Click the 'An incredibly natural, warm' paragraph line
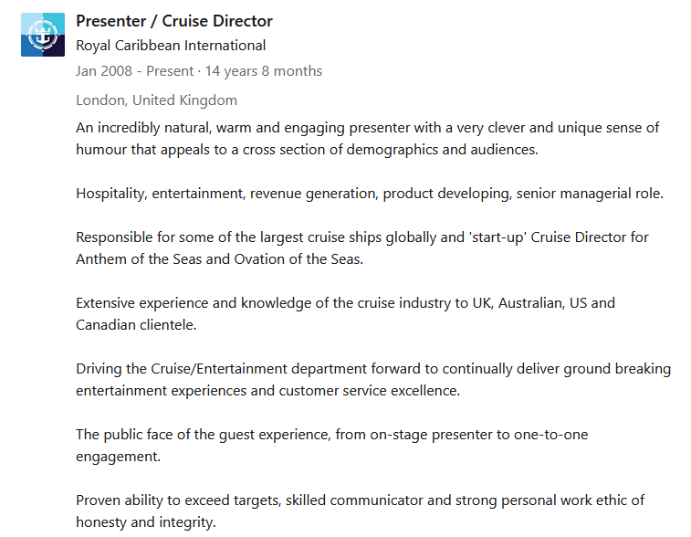 368,128
